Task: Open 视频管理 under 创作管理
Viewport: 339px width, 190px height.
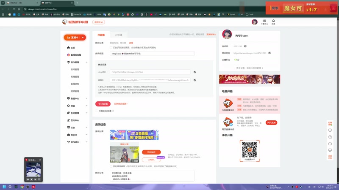Action: (75, 91)
